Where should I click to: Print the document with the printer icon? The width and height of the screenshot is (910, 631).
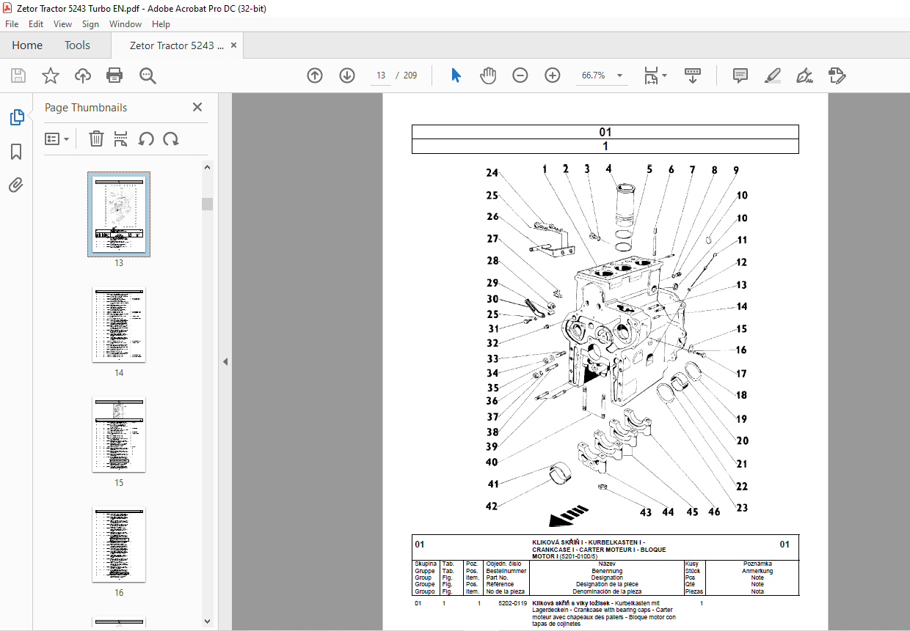point(114,75)
